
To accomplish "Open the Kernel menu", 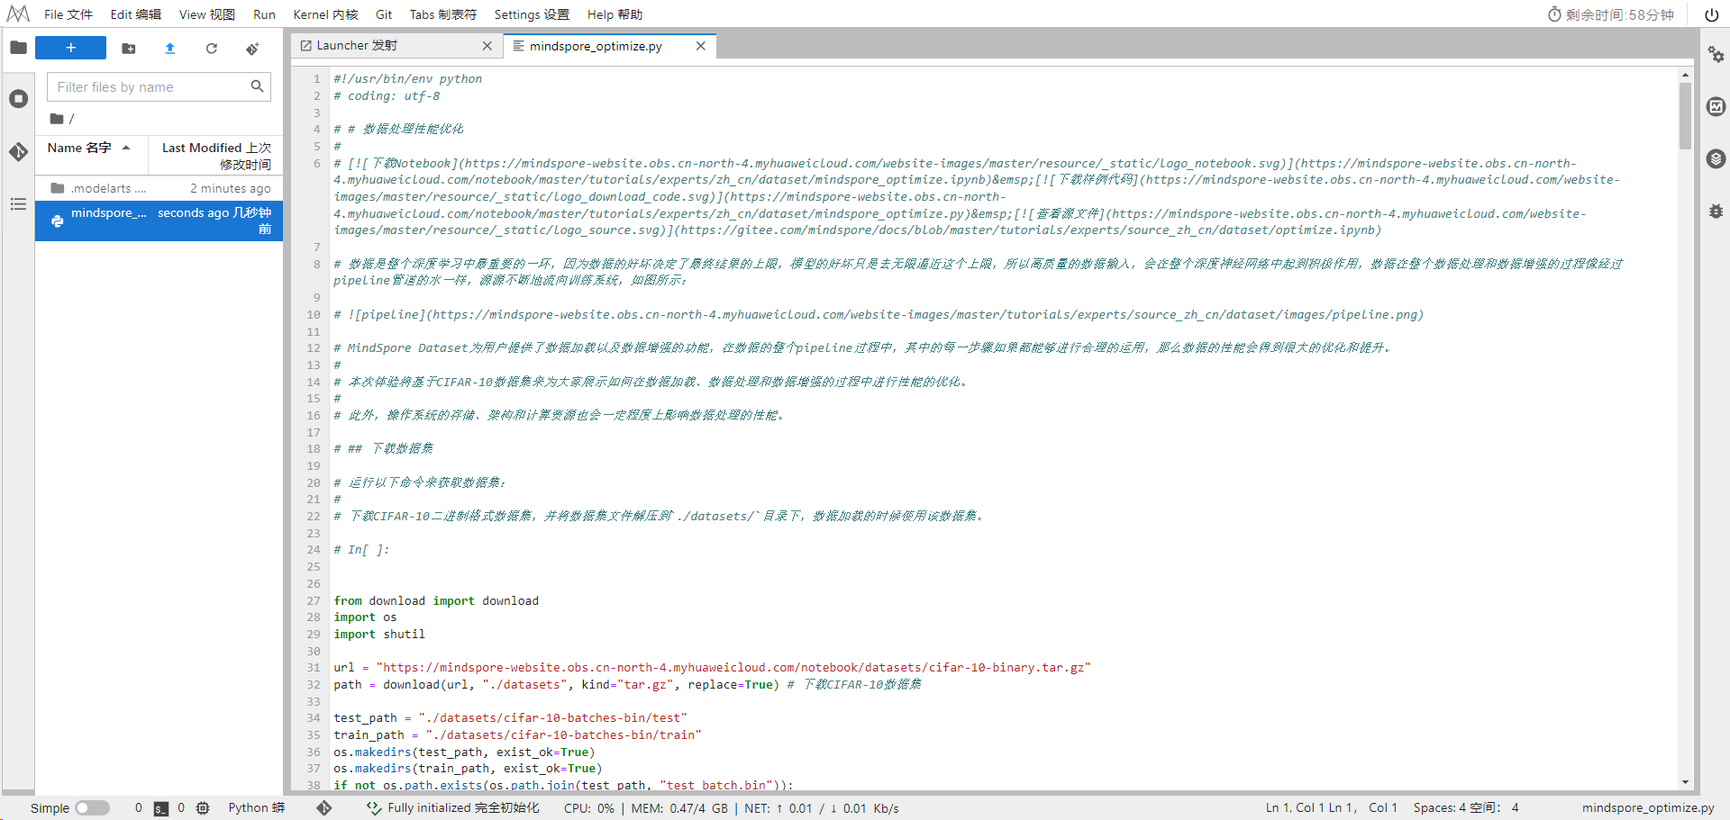I will [325, 14].
